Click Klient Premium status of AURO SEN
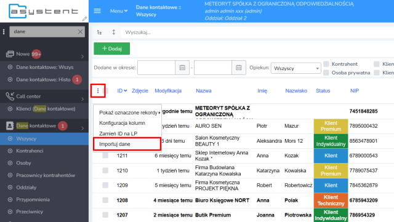The height and width of the screenshot is (222, 394). [331, 126]
